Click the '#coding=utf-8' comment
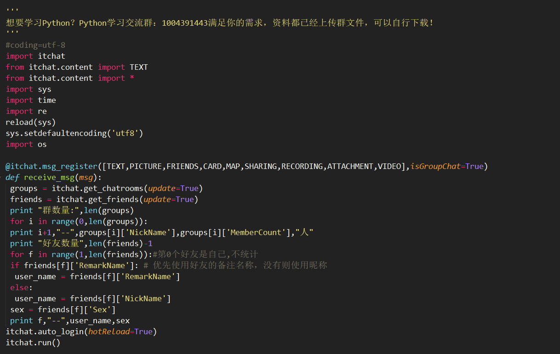Viewport: 560px width, 354px height. (35, 45)
